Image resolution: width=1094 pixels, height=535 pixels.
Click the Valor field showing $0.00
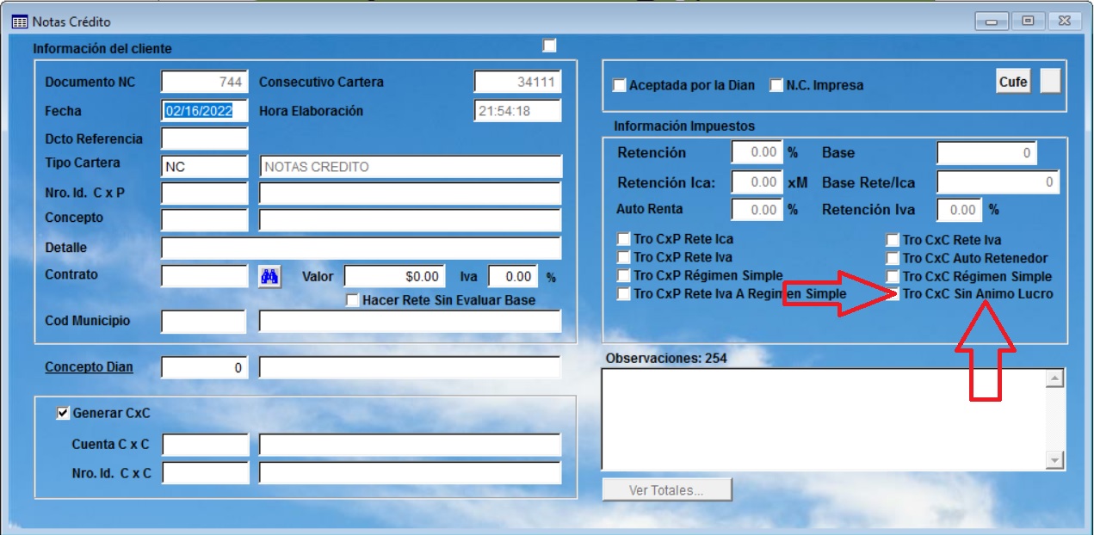(395, 276)
